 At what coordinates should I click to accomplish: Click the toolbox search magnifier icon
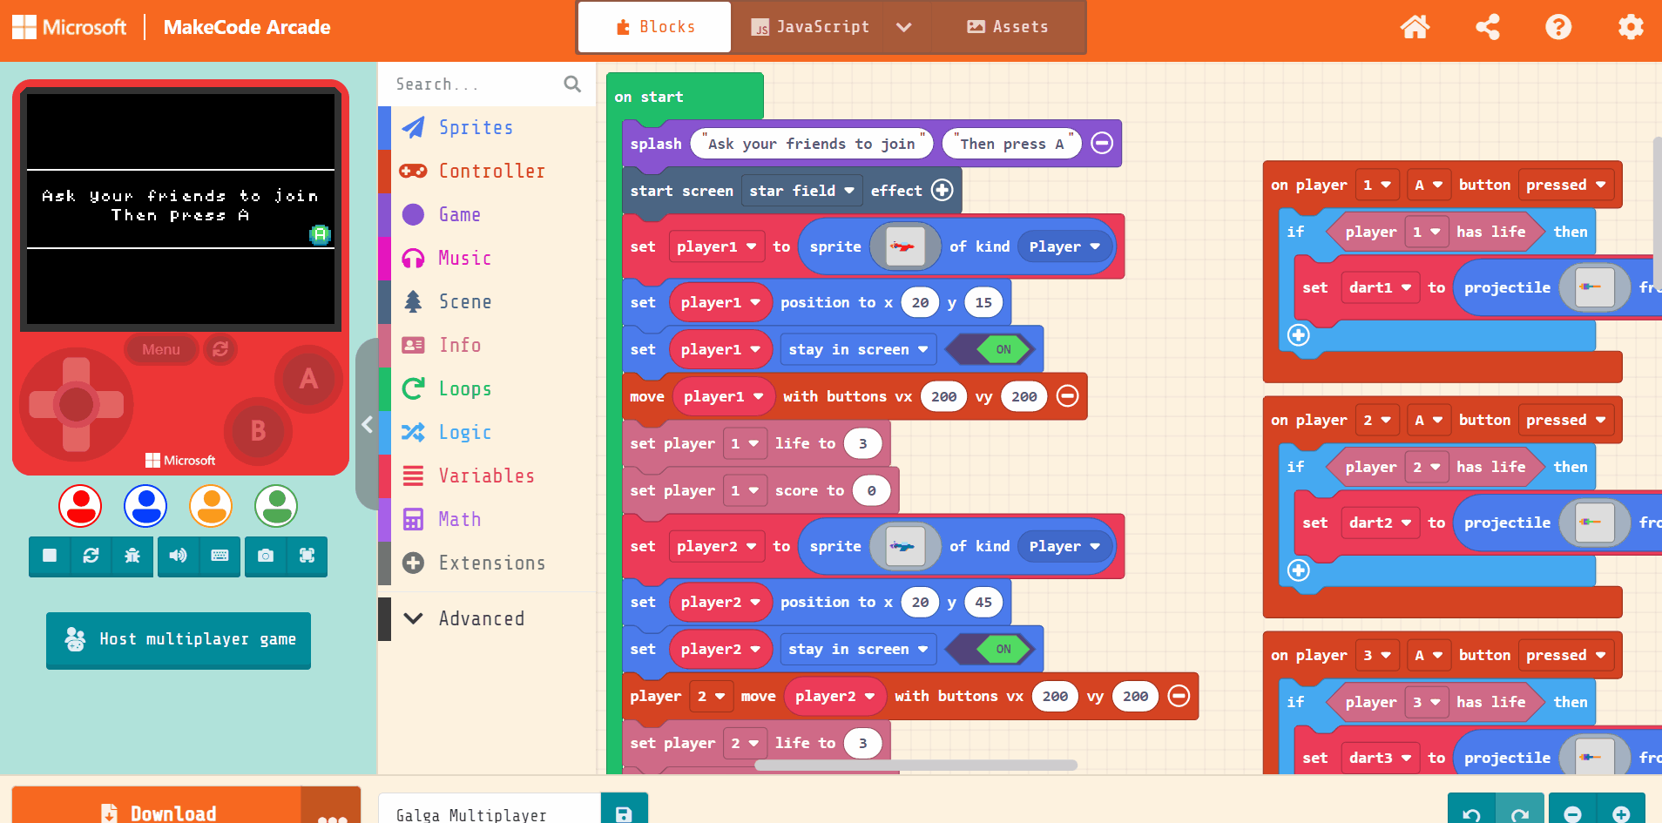pos(572,84)
